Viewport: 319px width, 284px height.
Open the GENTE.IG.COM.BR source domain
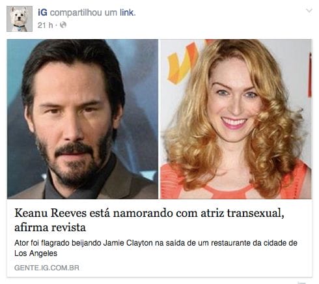[47, 268]
